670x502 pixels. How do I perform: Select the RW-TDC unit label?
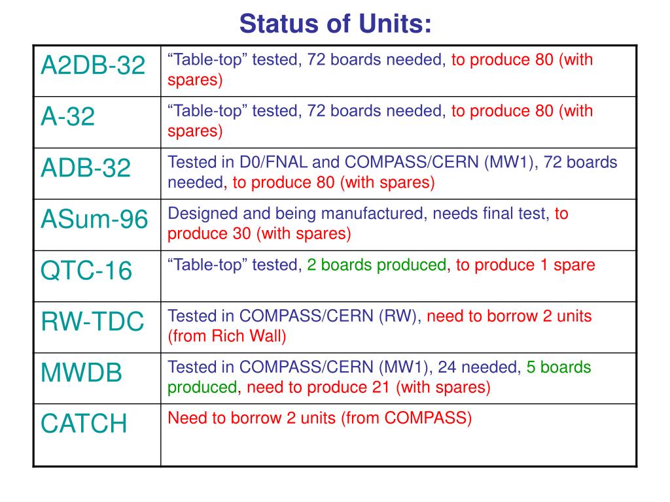click(x=92, y=322)
